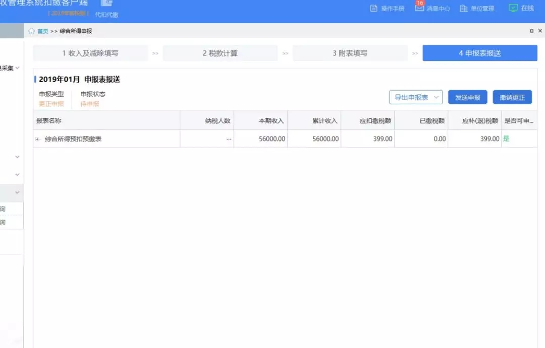Screen dimensions: 545x348
Task: Switch to step 3 附表填写
Action: click(350, 53)
